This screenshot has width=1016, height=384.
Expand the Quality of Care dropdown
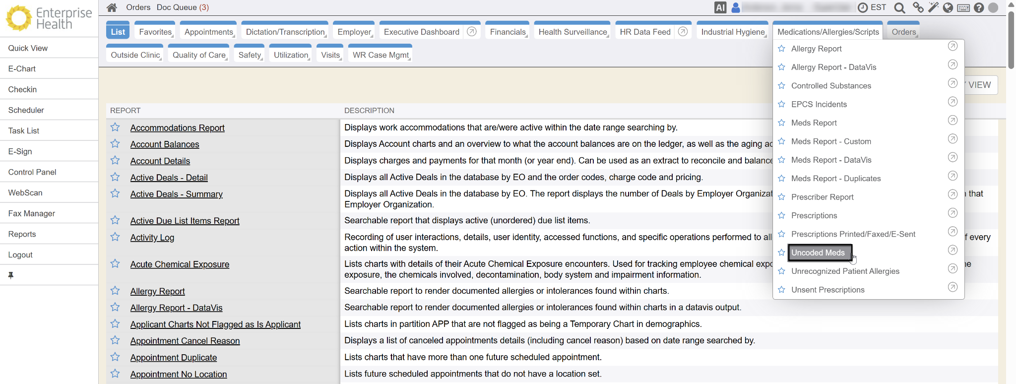pos(199,55)
